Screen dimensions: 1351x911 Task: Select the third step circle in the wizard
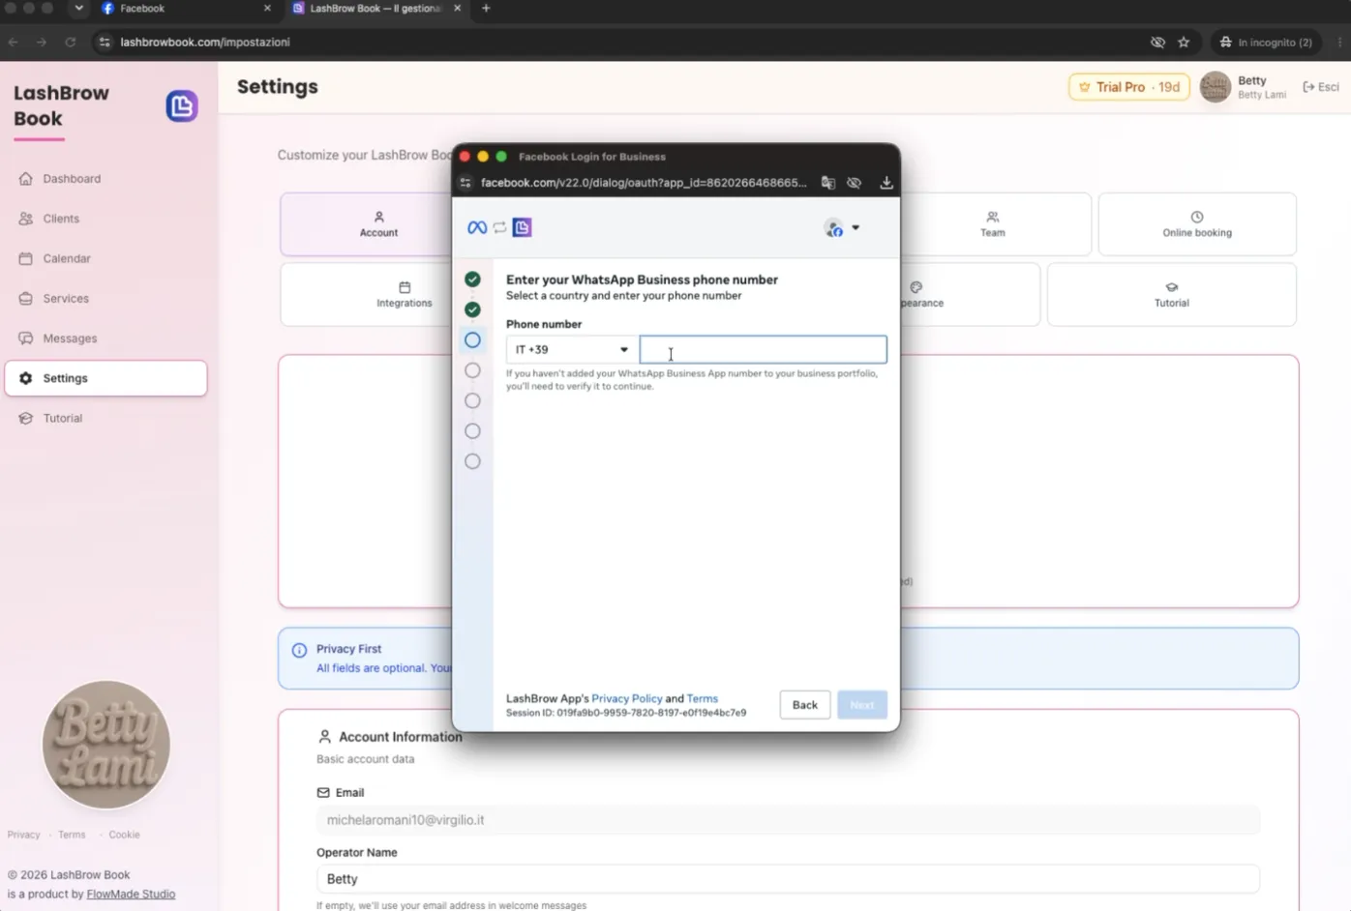click(x=472, y=340)
